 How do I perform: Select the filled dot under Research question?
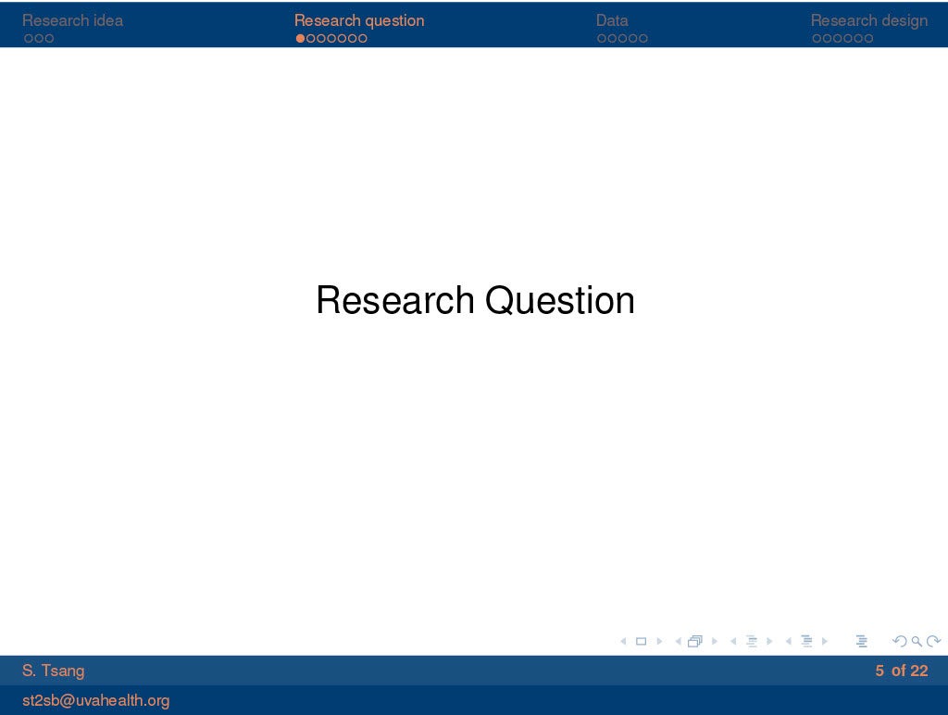pyautogui.click(x=300, y=39)
